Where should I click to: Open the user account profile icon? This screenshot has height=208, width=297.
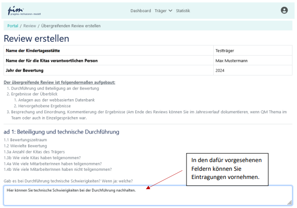[284, 10]
